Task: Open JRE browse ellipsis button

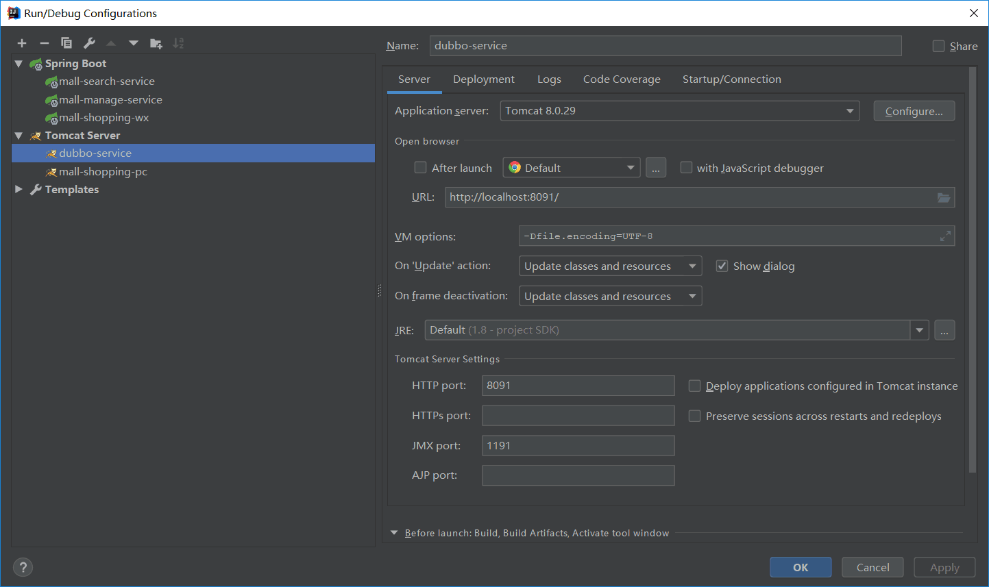Action: coord(944,330)
